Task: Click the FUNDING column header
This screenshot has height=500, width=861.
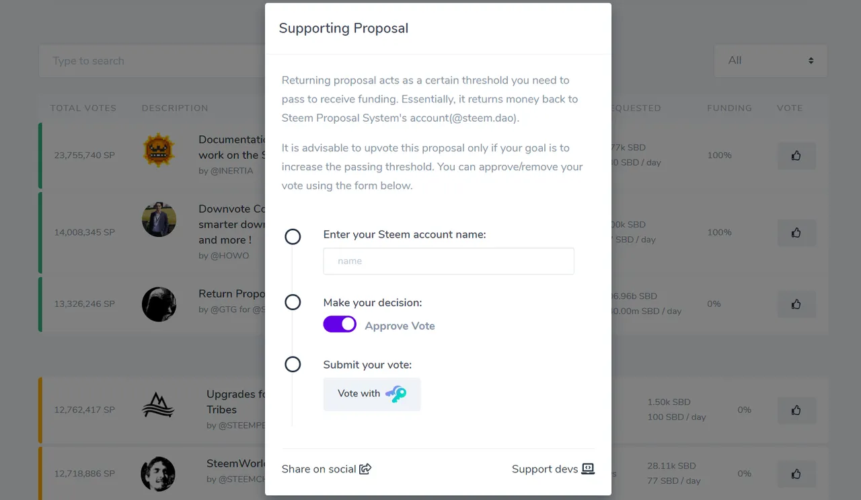Action: coord(729,108)
